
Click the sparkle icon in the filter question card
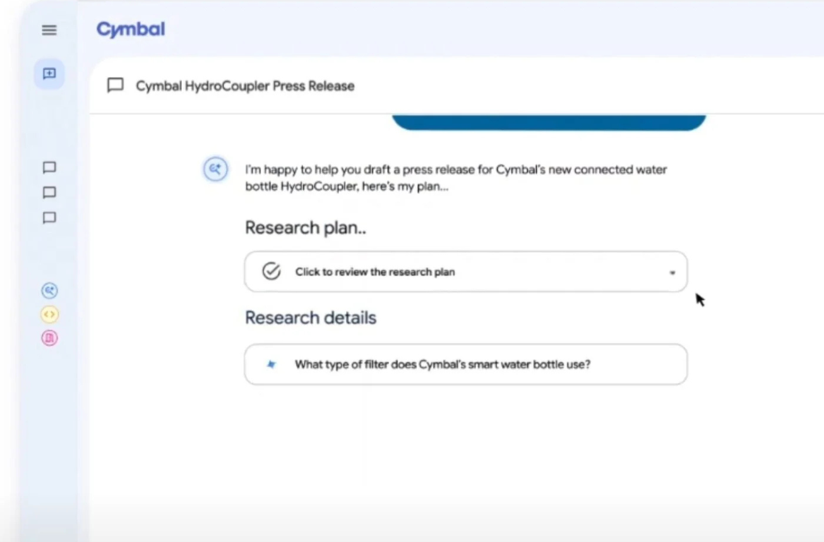[x=272, y=364]
